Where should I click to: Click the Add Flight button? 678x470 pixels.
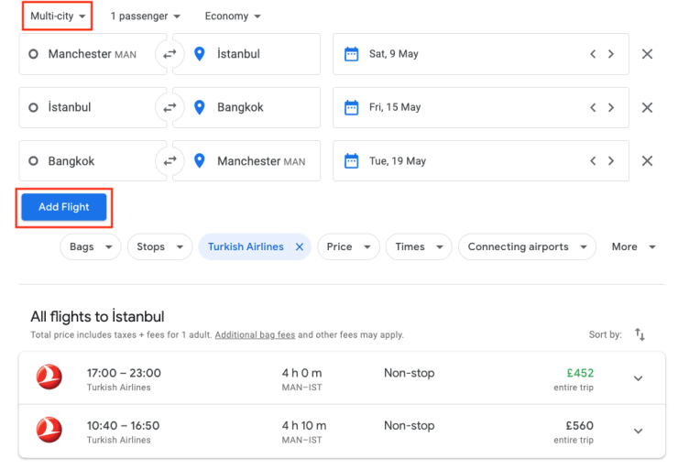pos(64,207)
